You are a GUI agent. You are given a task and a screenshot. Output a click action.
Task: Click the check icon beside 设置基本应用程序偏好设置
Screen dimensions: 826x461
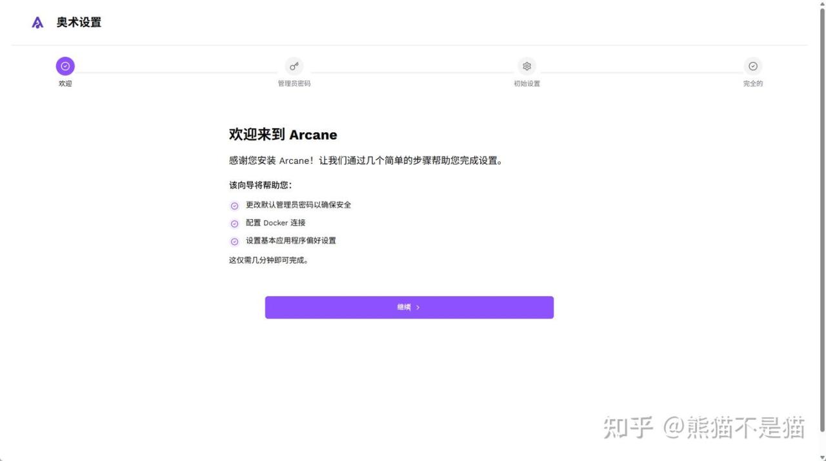click(235, 242)
